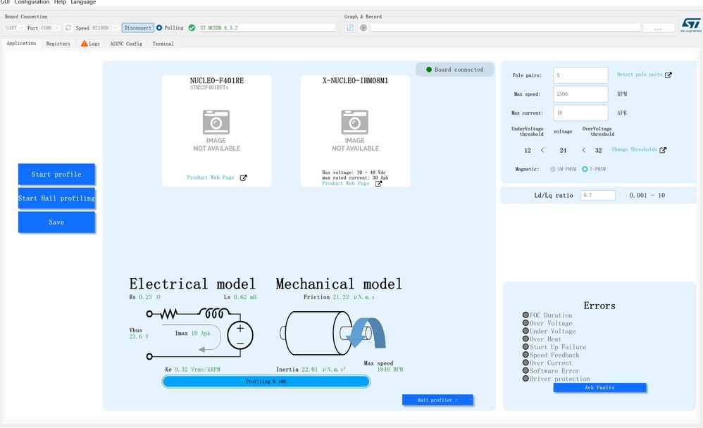Switch to the Registers tab
The width and height of the screenshot is (703, 428).
click(58, 44)
